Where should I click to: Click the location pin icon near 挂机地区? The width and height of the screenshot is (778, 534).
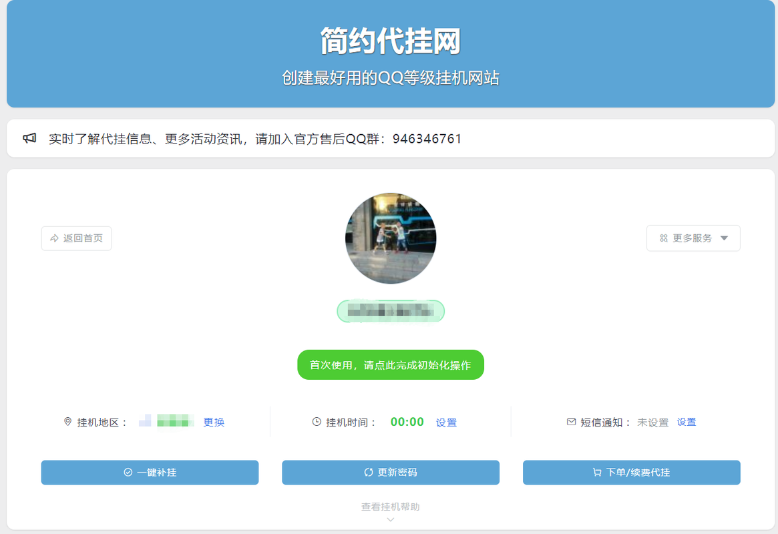[x=67, y=422]
